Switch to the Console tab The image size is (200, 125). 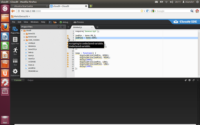pyautogui.click(x=18, y=80)
